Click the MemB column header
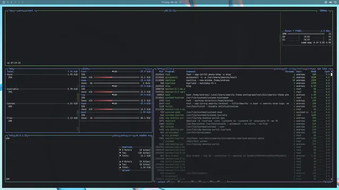This screenshot has height=190, width=339. point(314,72)
